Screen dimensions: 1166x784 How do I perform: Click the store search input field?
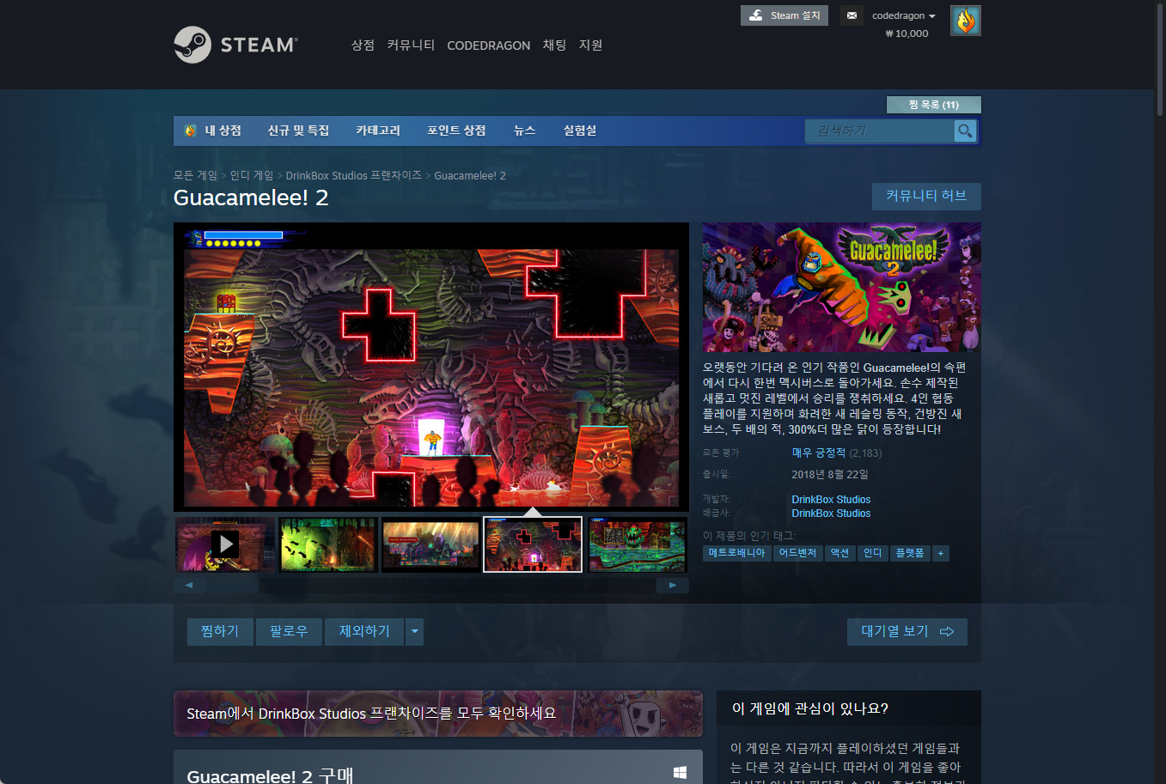click(880, 131)
